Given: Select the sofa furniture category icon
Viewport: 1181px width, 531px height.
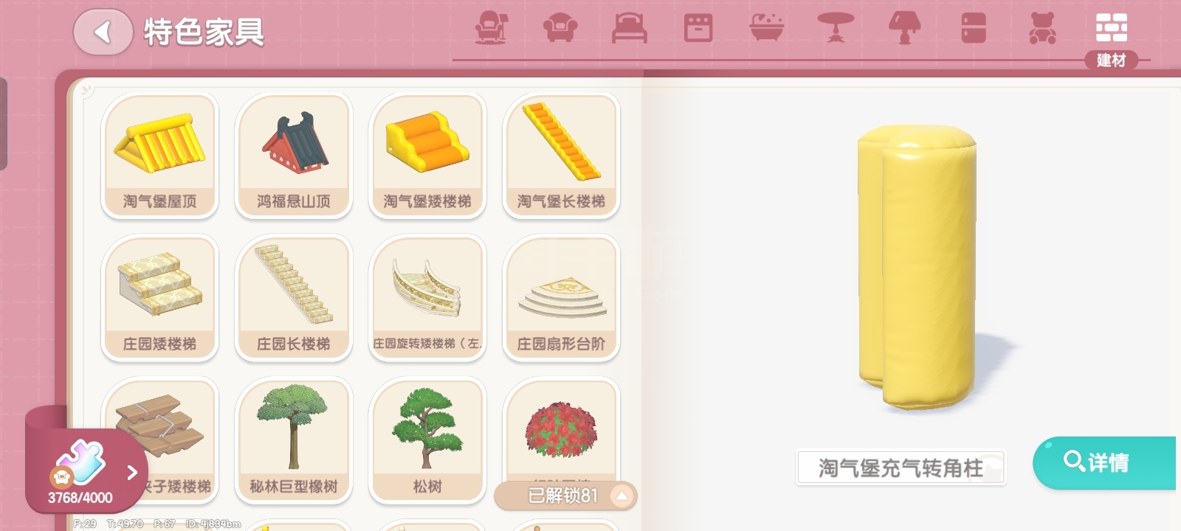Looking at the screenshot, I should click(560, 29).
